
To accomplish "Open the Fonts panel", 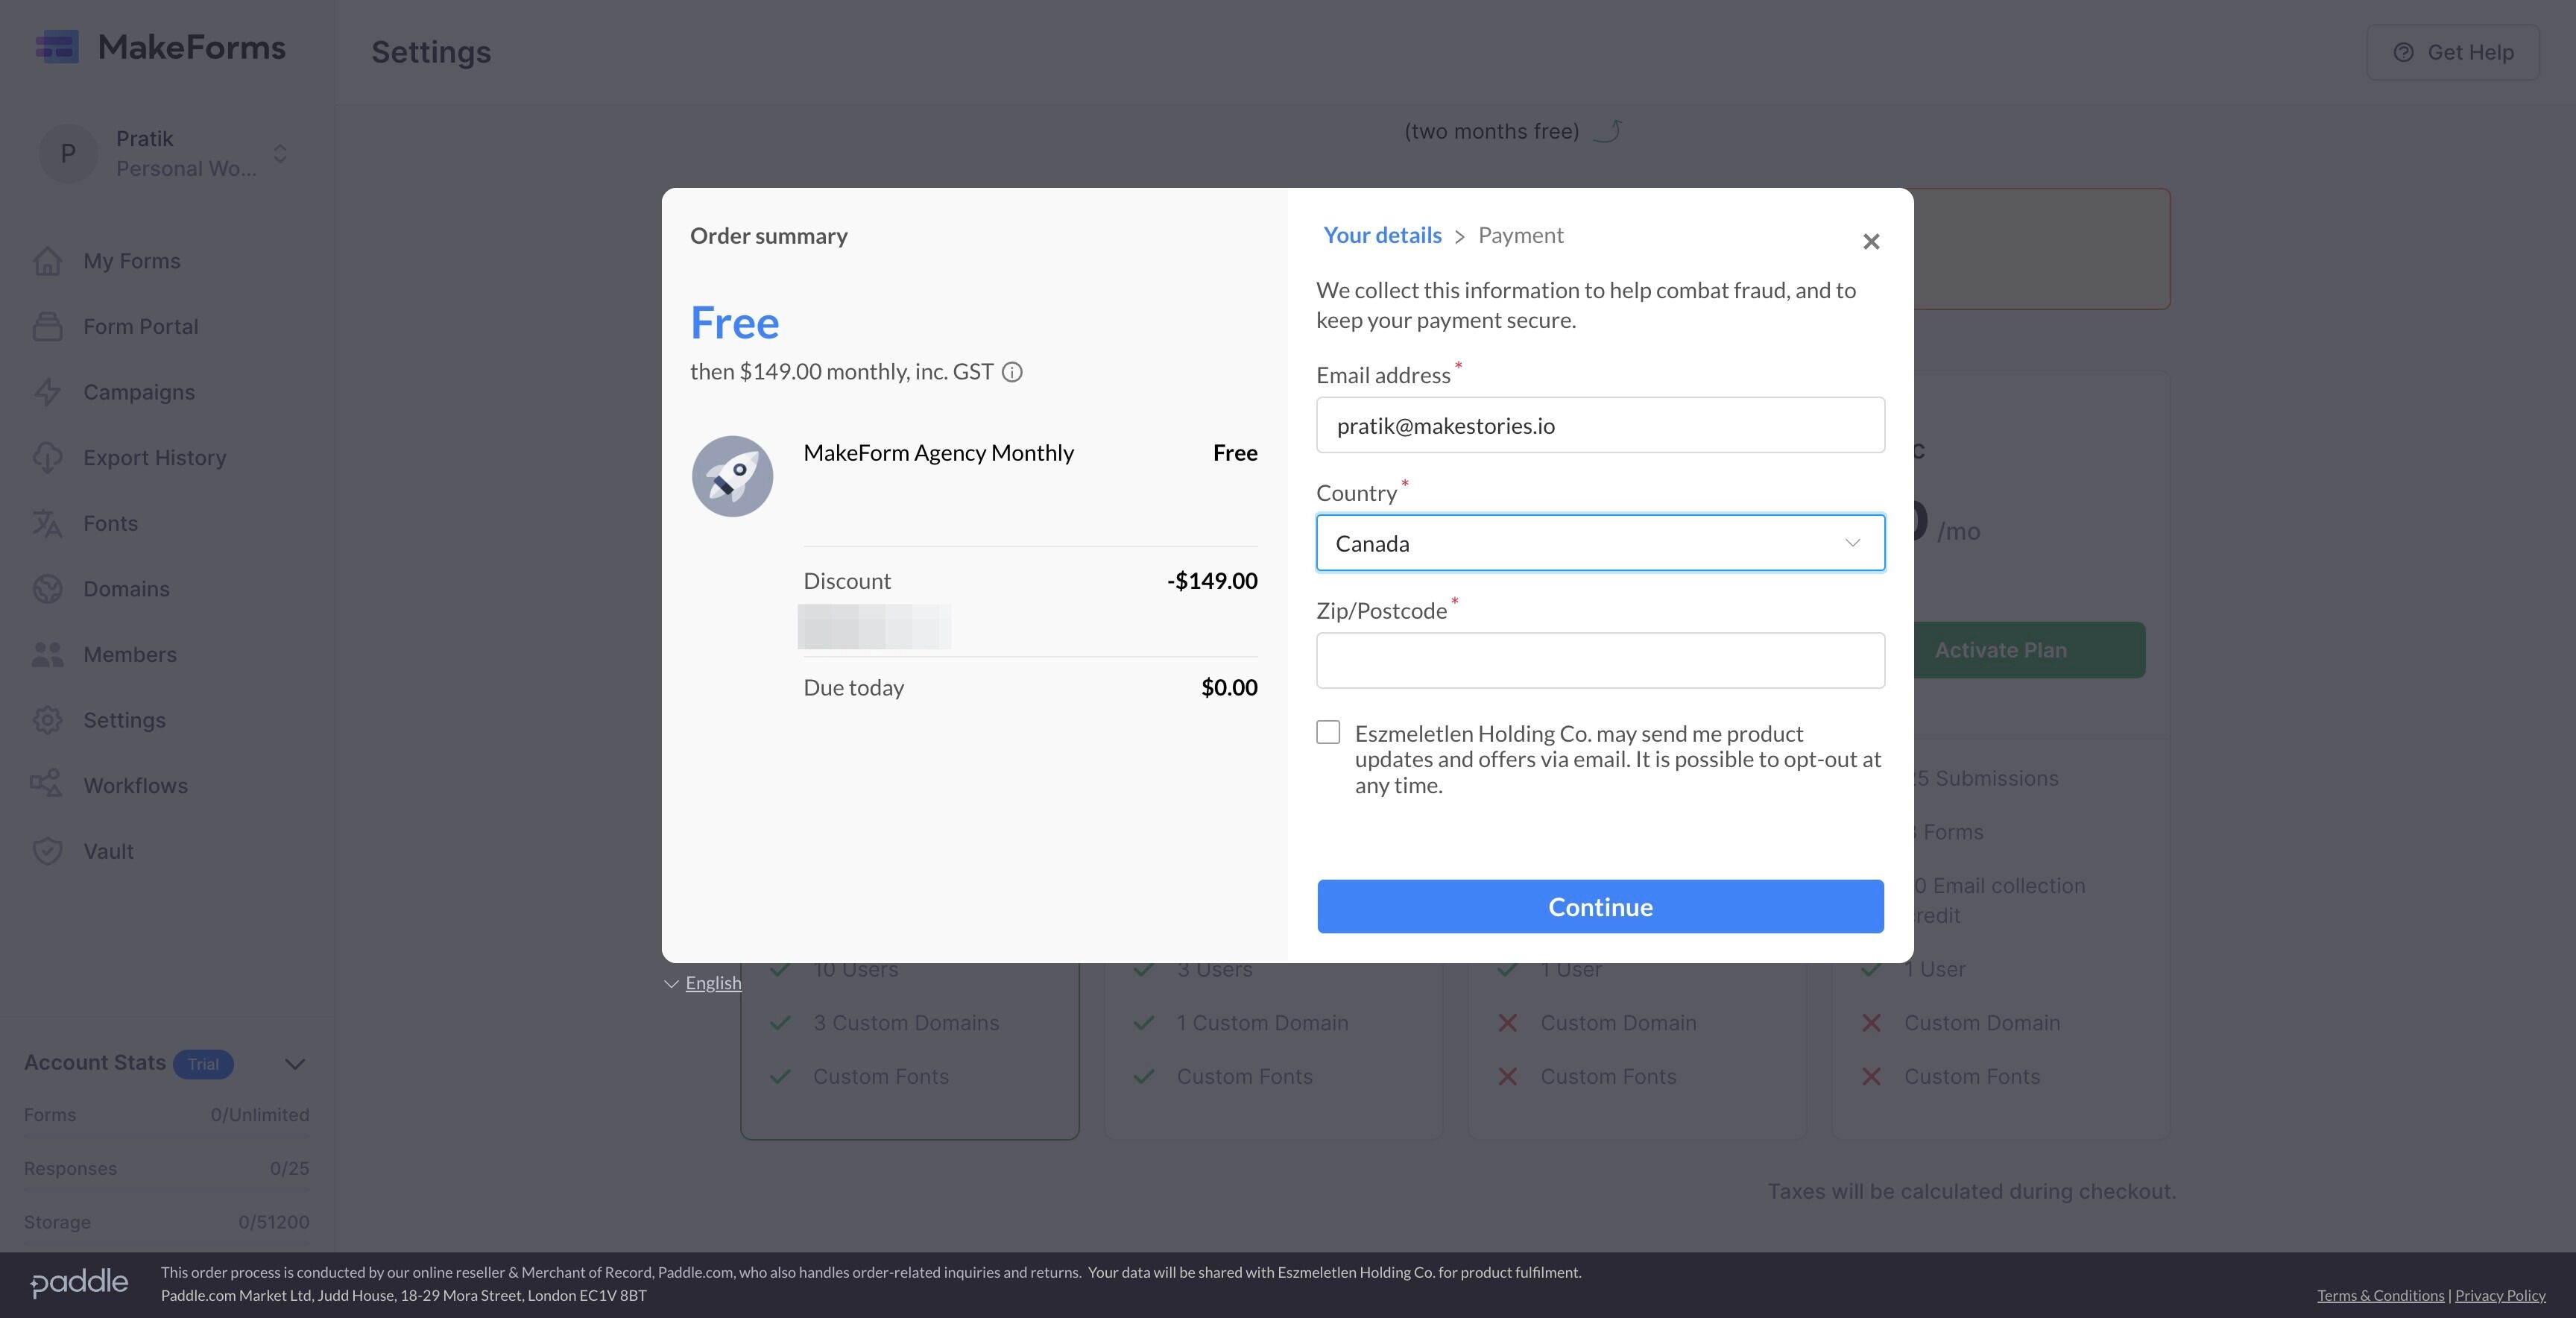I will coord(110,523).
